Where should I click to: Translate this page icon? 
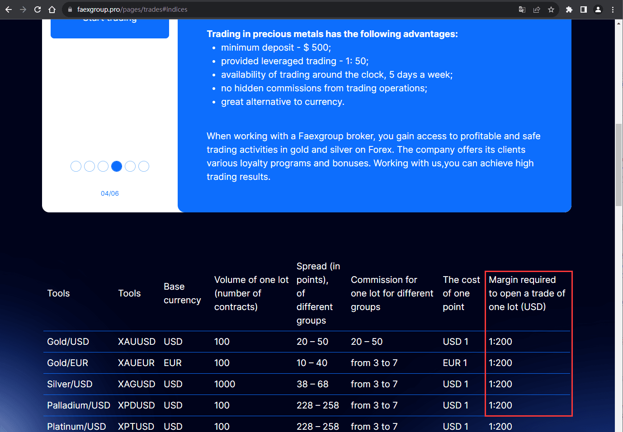pos(522,9)
